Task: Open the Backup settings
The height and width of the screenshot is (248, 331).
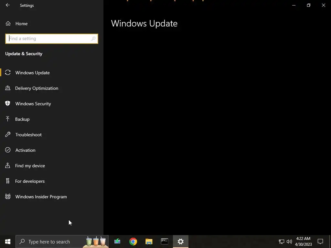Action: (x=52, y=119)
